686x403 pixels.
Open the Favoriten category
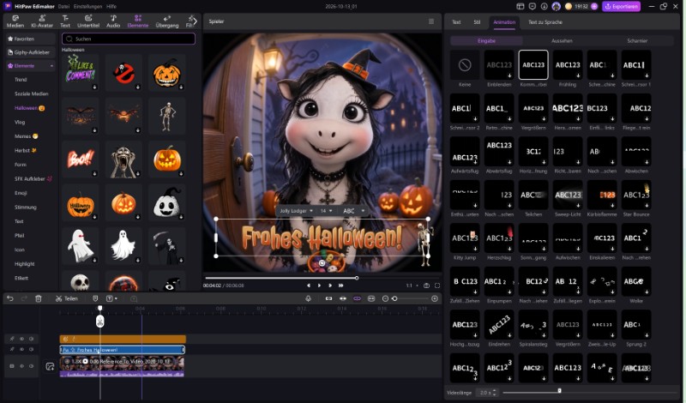click(31, 39)
